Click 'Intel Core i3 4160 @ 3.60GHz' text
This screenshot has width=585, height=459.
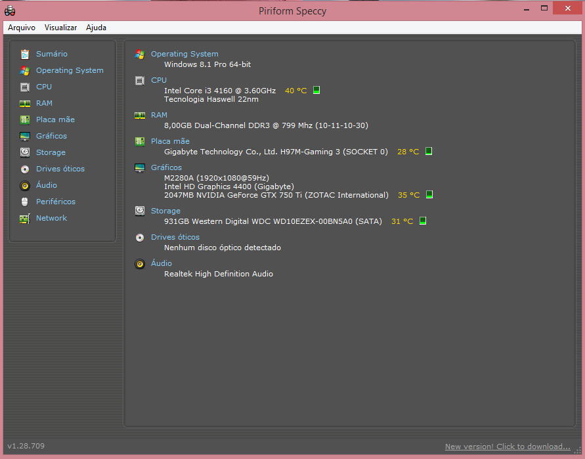[220, 91]
